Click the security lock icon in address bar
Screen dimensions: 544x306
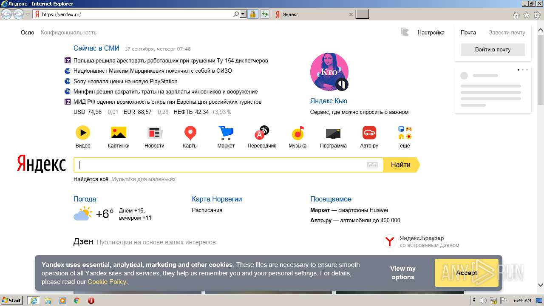(252, 14)
